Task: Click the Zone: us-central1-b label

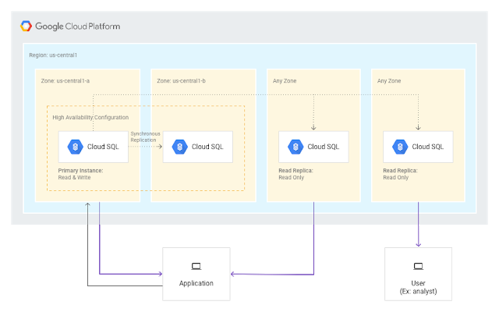Action: coord(181,81)
